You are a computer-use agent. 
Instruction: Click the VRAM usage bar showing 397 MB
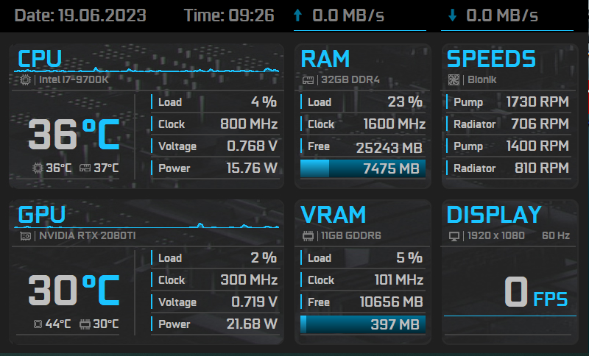pyautogui.click(x=362, y=325)
